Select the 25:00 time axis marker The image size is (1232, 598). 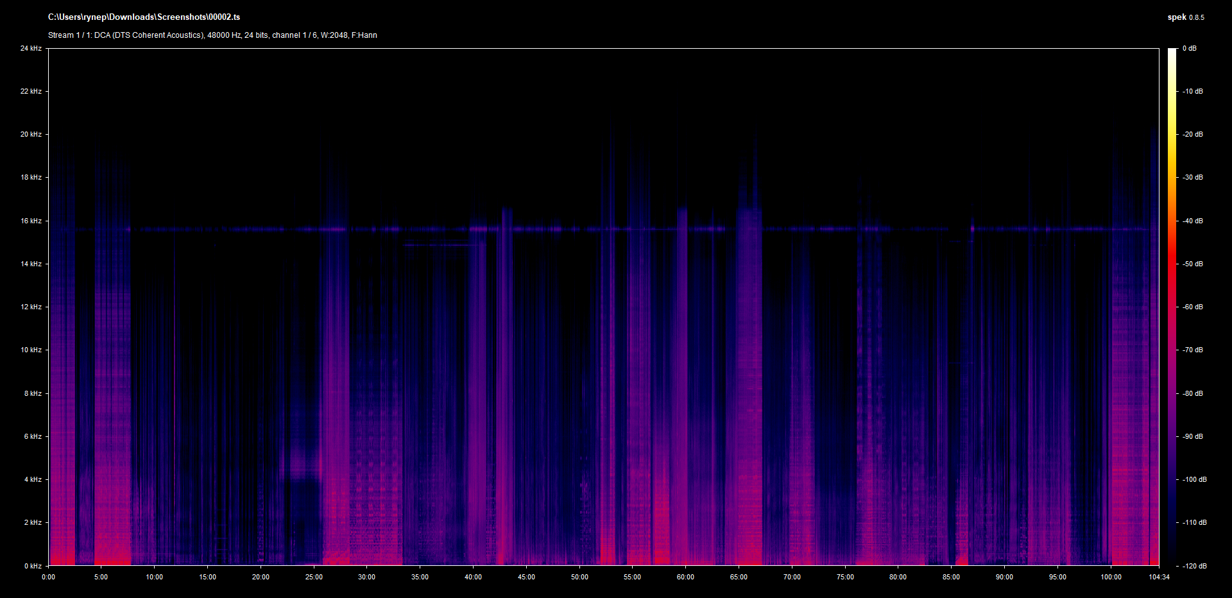314,577
